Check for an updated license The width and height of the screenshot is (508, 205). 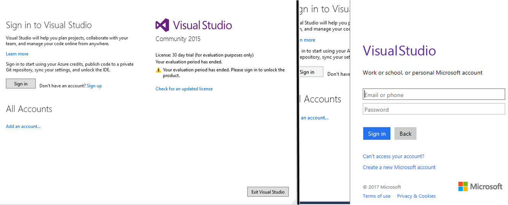pos(184,89)
